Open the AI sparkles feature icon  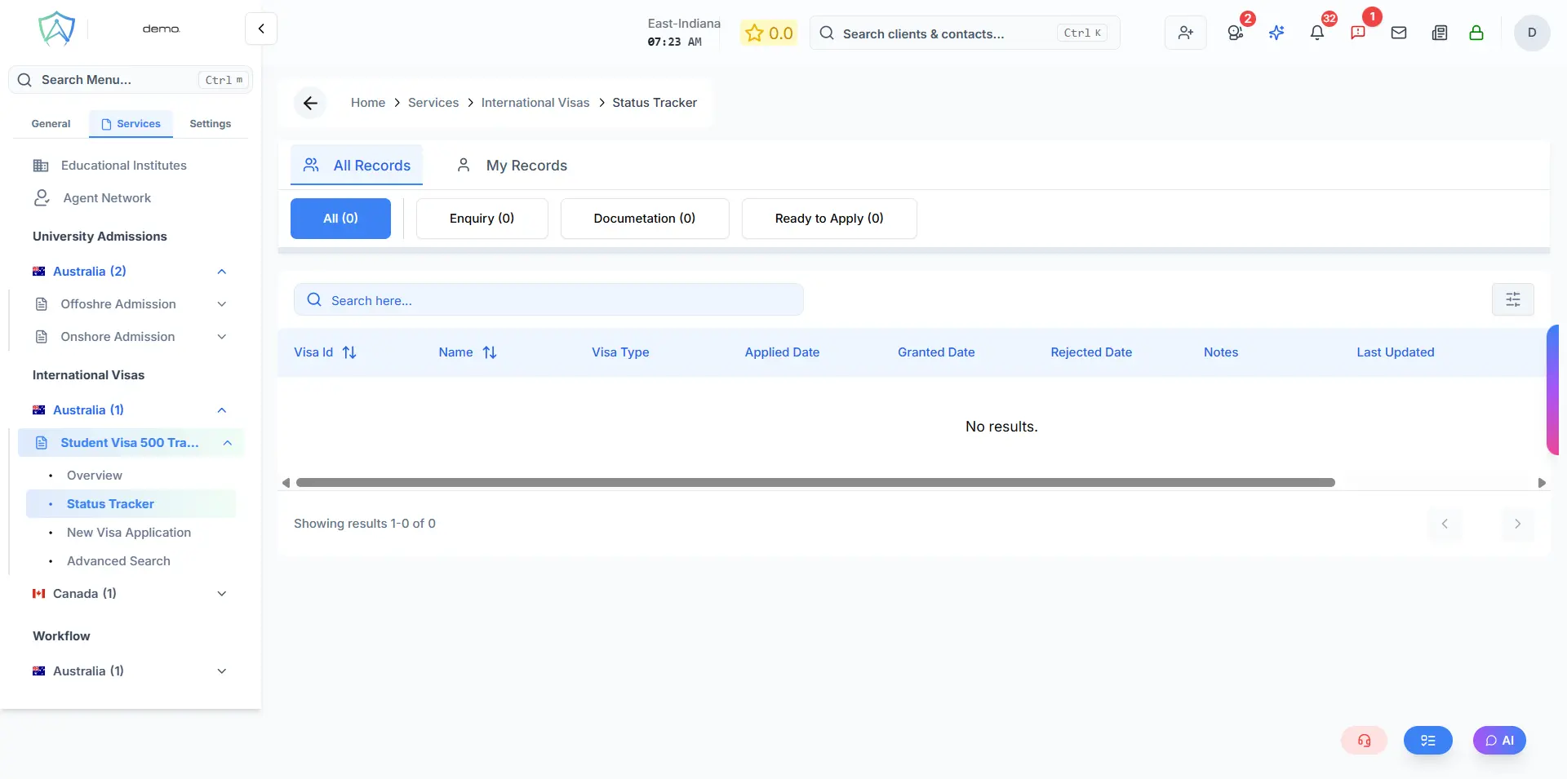tap(1276, 33)
